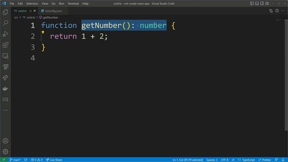Screen dimensions: 288x162
Task: Open feedback icon in status bar
Action: pos(276,160)
